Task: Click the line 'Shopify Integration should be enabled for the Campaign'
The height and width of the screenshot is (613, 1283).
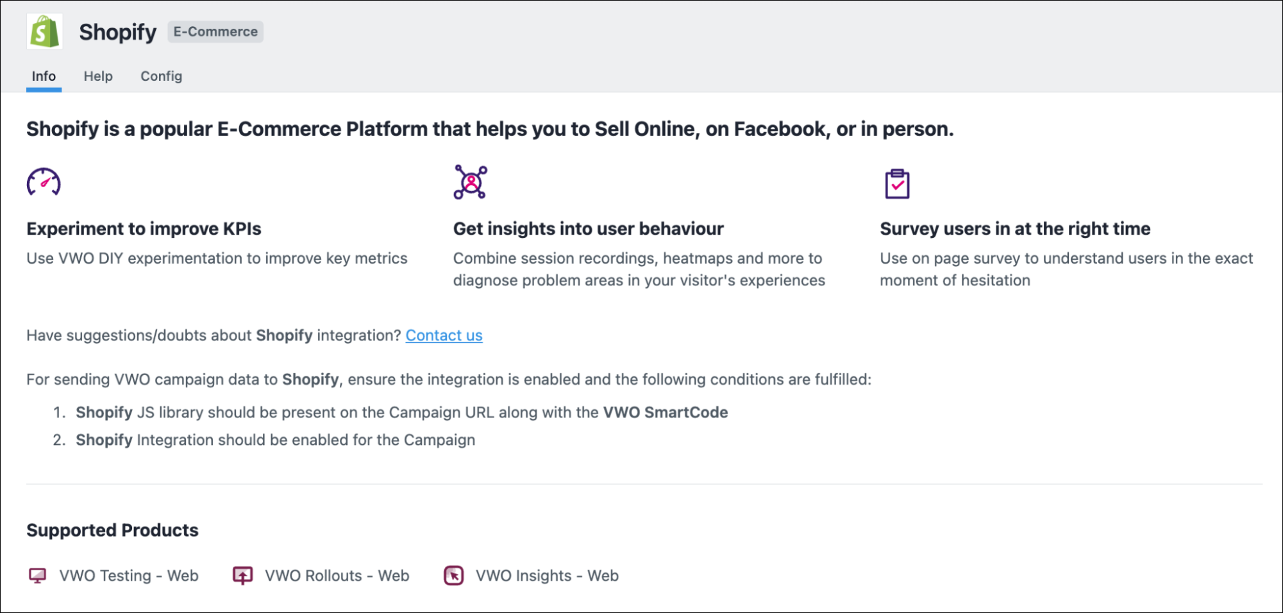Action: point(276,440)
